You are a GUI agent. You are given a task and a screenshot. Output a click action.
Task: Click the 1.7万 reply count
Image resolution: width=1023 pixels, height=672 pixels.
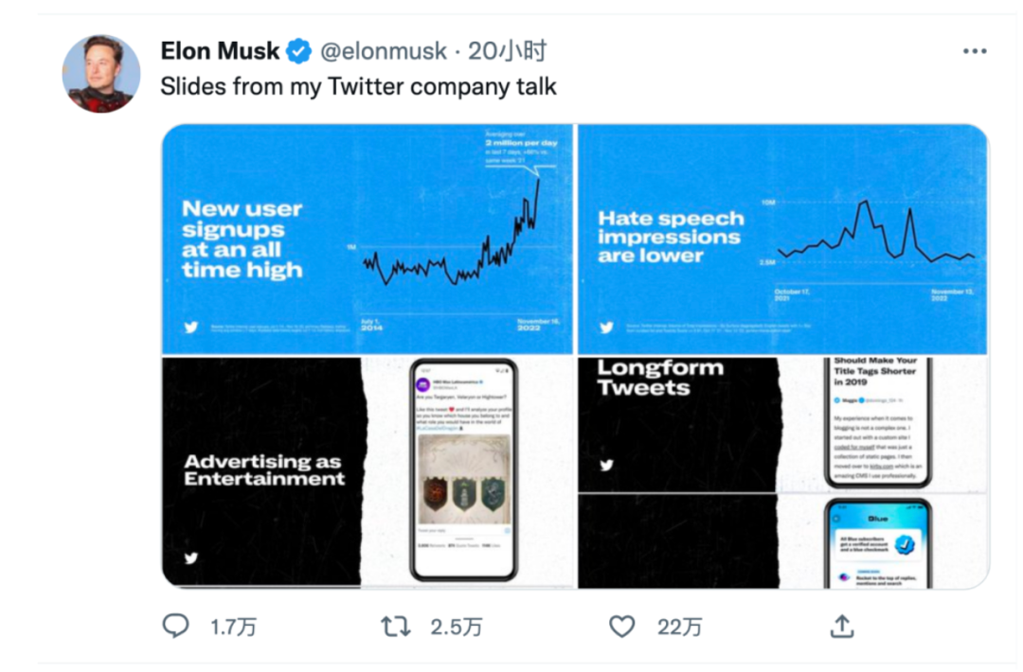[x=233, y=627]
